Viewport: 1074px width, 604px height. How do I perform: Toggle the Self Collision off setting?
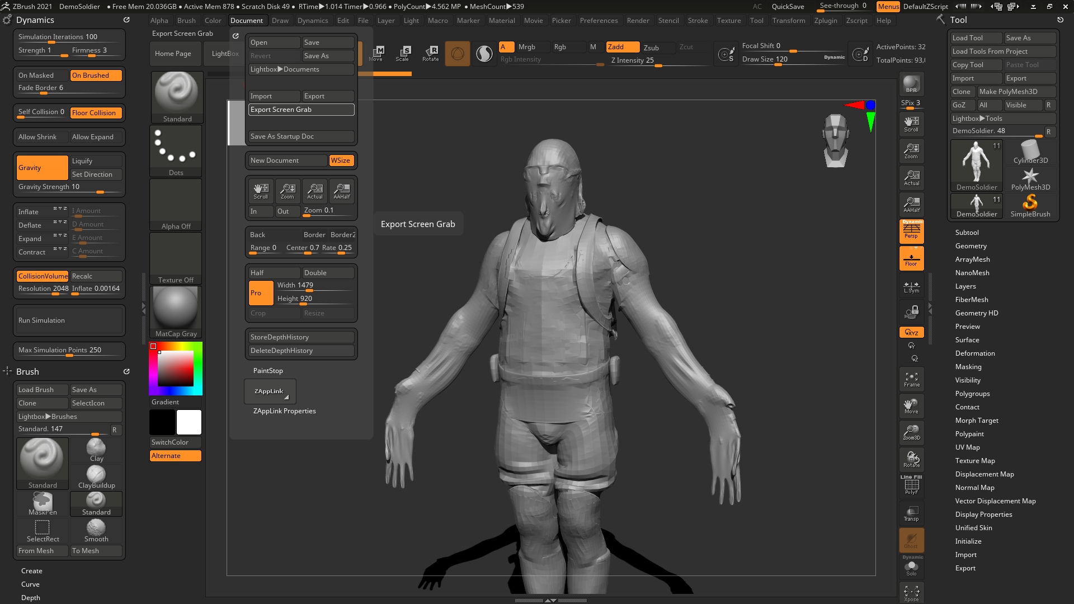tap(41, 112)
